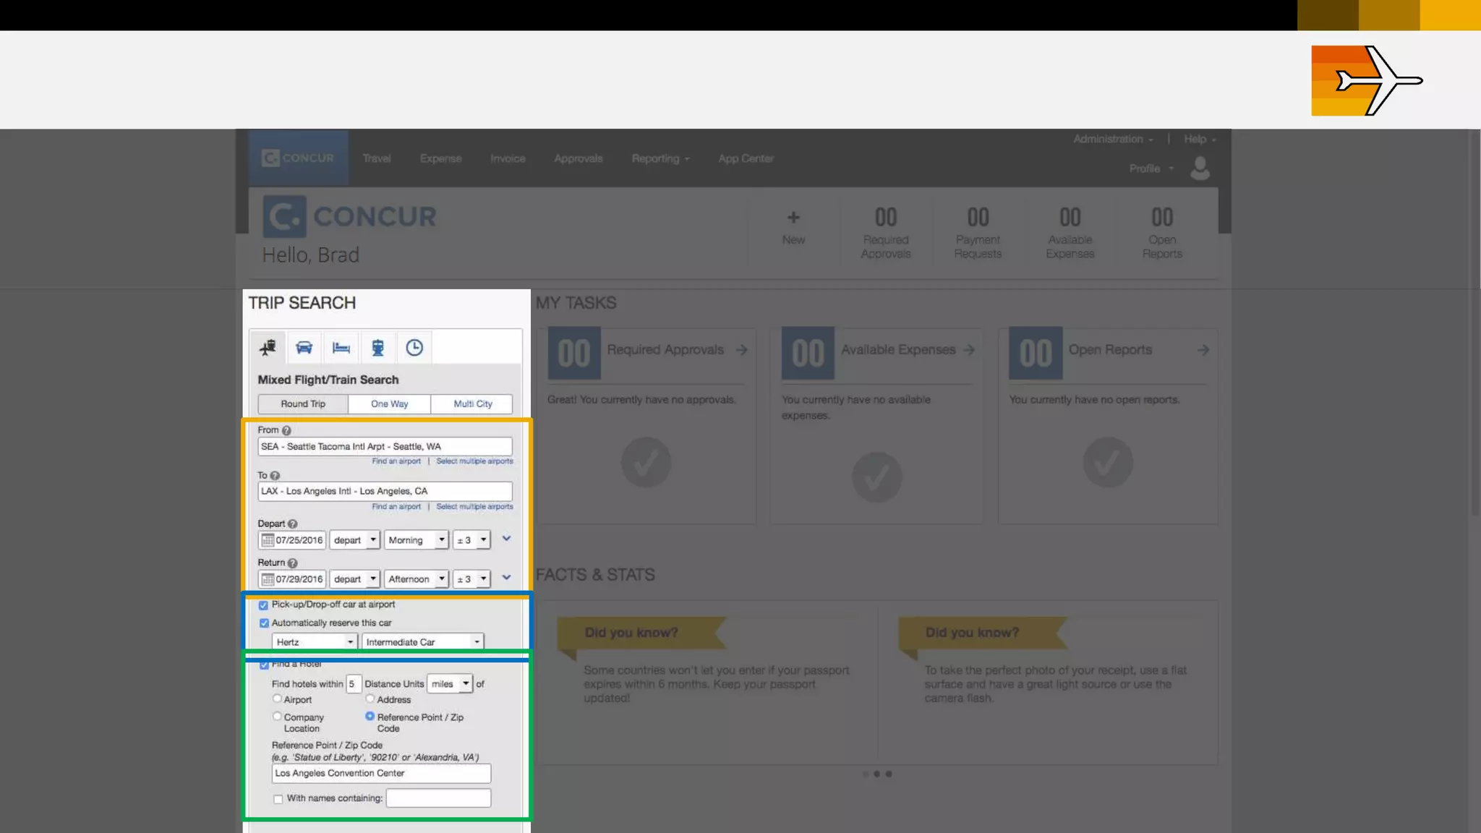Click the user profile avatar icon
1481x833 pixels.
1200,168
